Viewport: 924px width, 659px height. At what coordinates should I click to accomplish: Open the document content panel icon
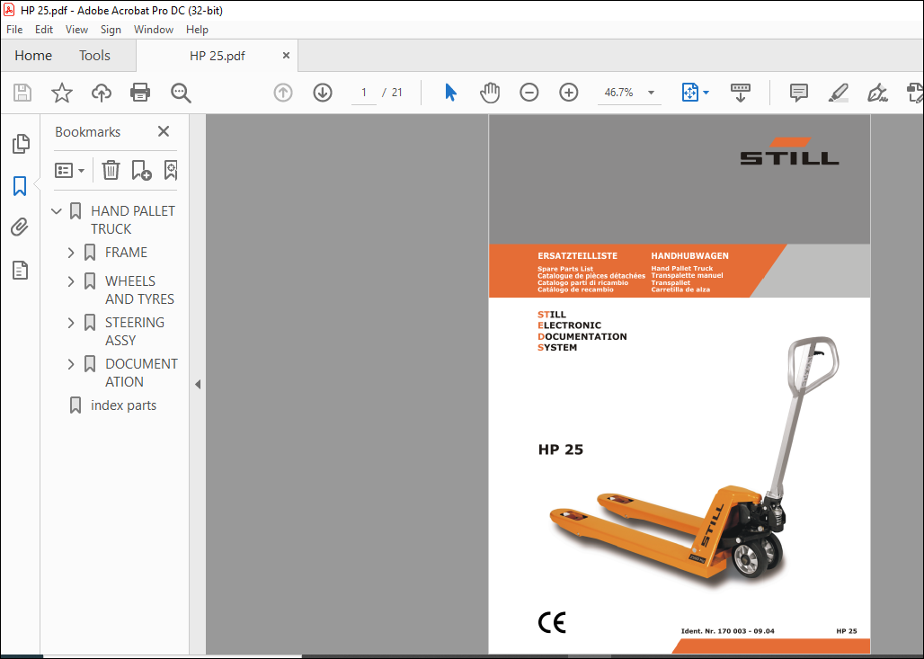click(20, 270)
